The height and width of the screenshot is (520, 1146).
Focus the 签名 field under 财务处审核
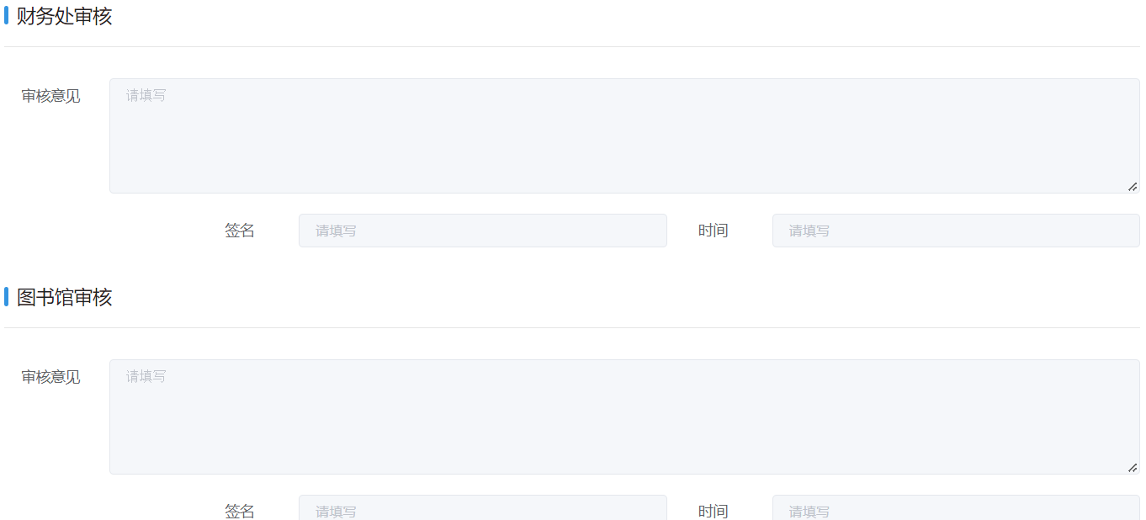tap(483, 231)
